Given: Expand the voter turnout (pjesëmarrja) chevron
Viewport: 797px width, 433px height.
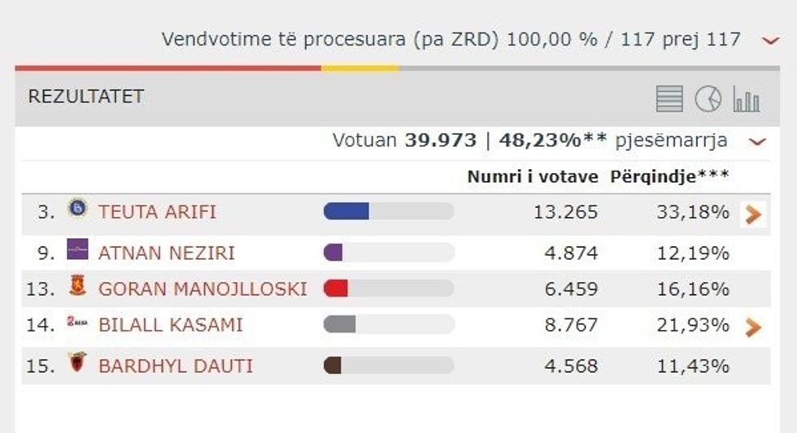Looking at the screenshot, I should (757, 142).
